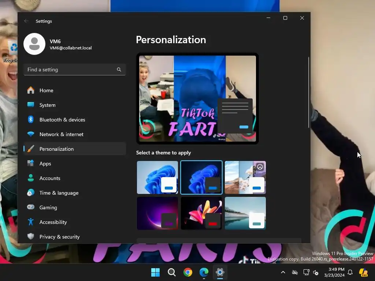Click the Privacy & security shield icon
Screen dimensions: 375x281
pyautogui.click(x=31, y=237)
